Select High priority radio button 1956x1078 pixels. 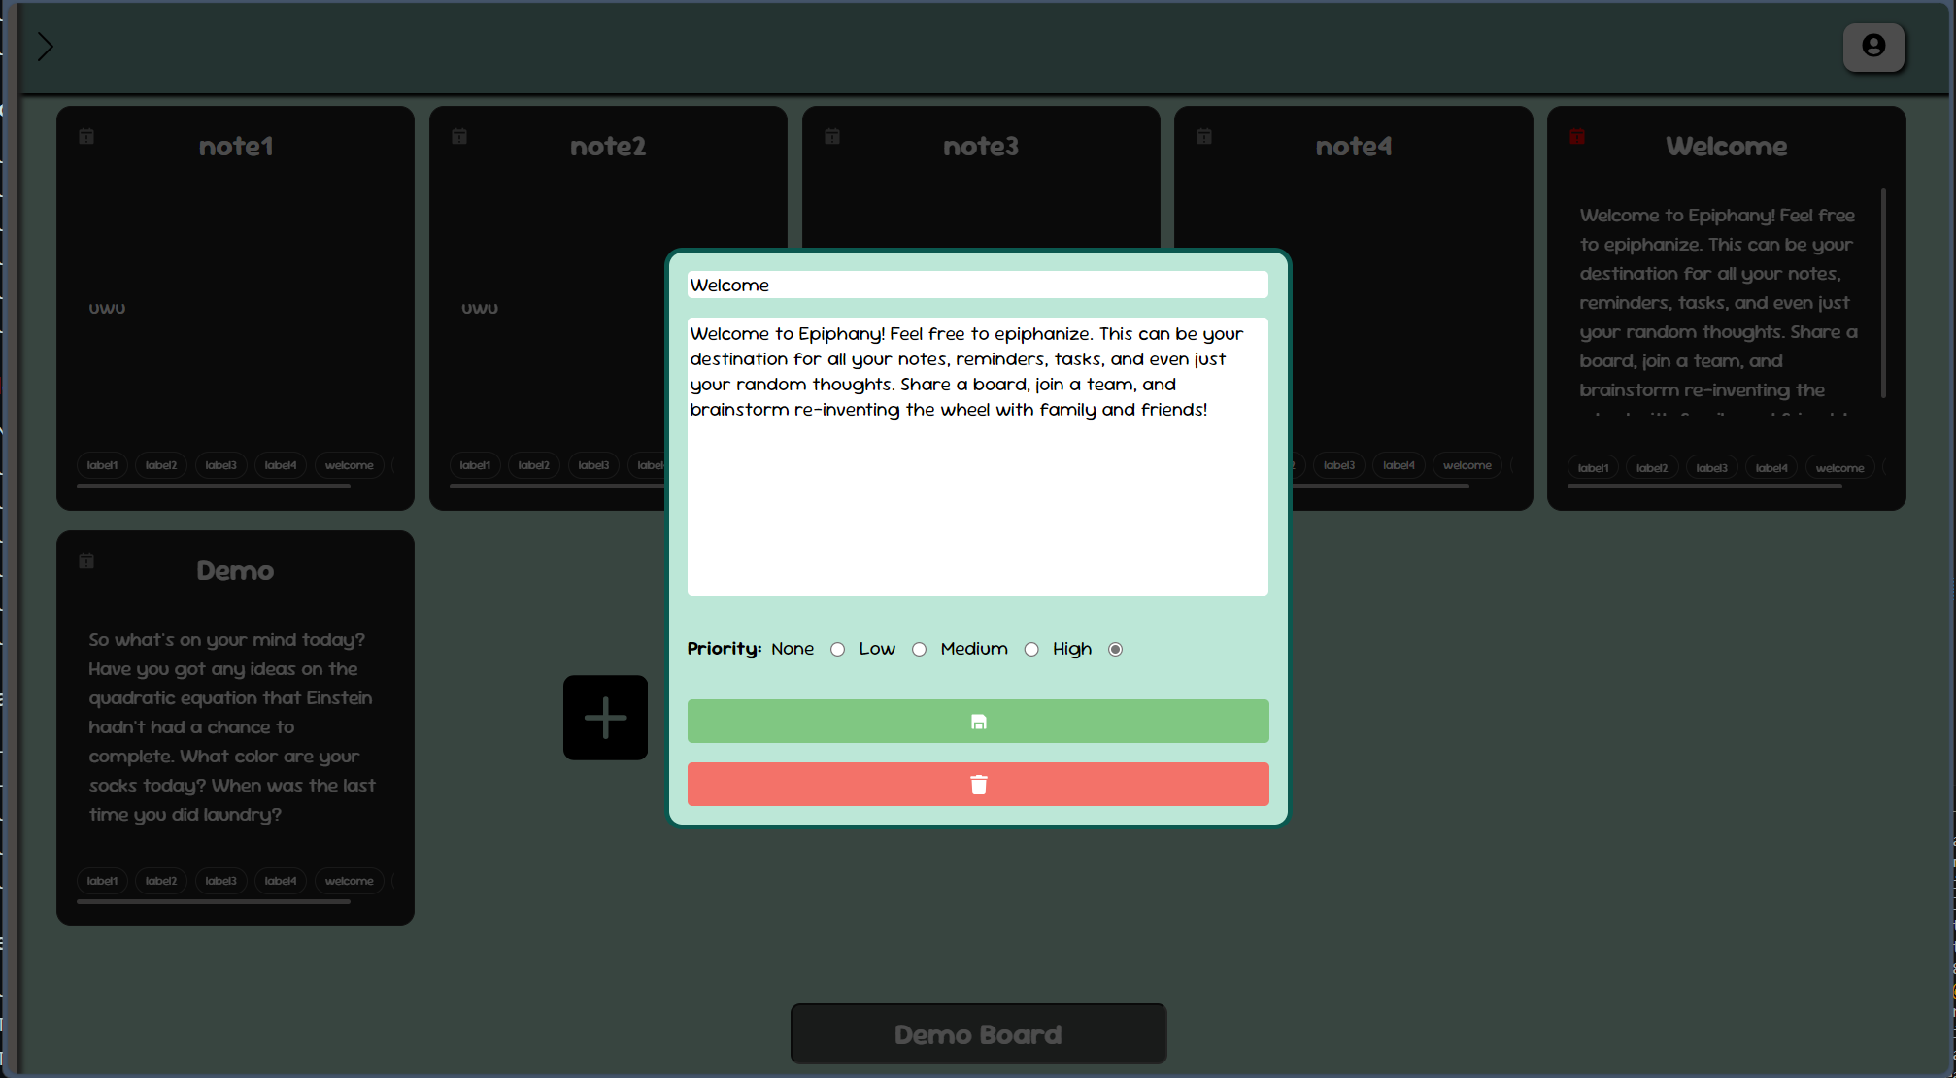tap(1115, 650)
